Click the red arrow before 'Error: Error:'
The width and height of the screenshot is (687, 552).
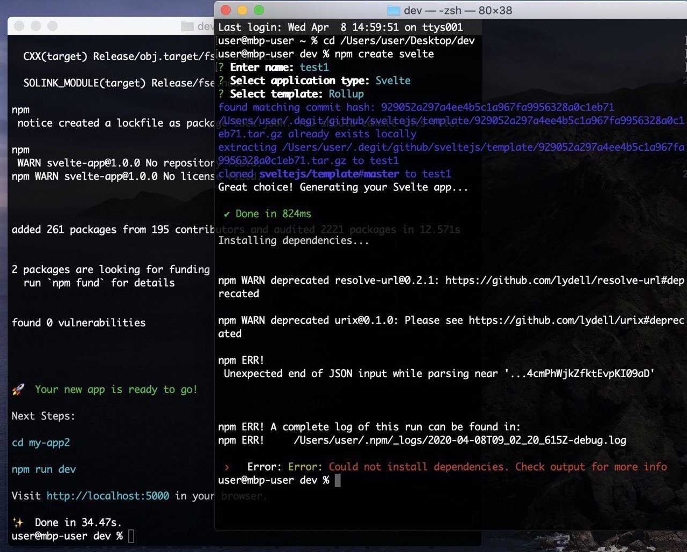click(x=227, y=467)
